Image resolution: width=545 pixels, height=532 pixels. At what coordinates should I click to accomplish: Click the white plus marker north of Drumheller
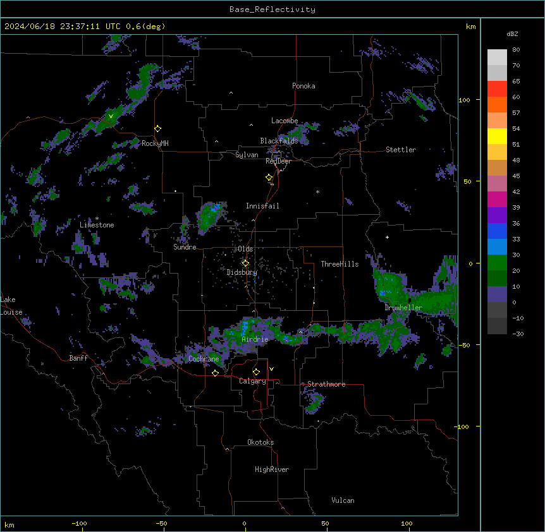pyautogui.click(x=387, y=237)
